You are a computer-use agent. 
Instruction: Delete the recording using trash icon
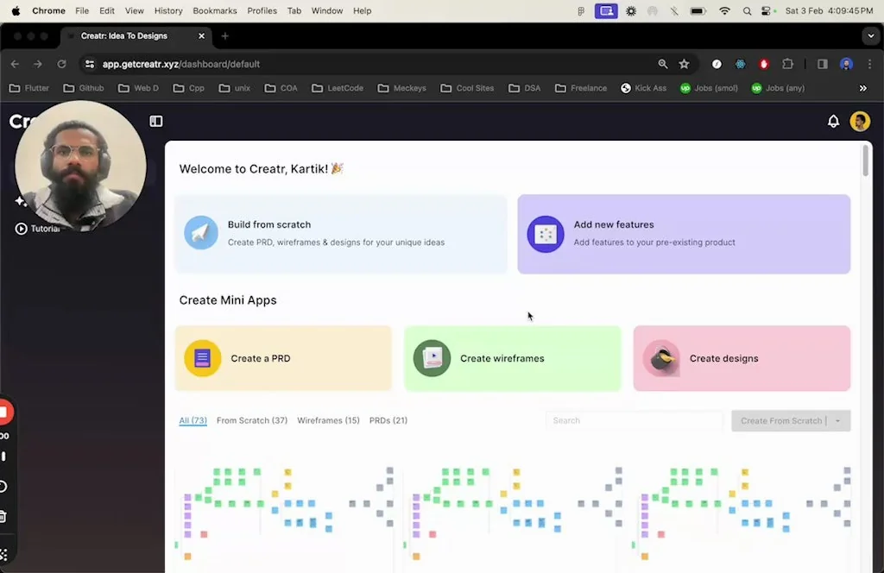point(3,516)
